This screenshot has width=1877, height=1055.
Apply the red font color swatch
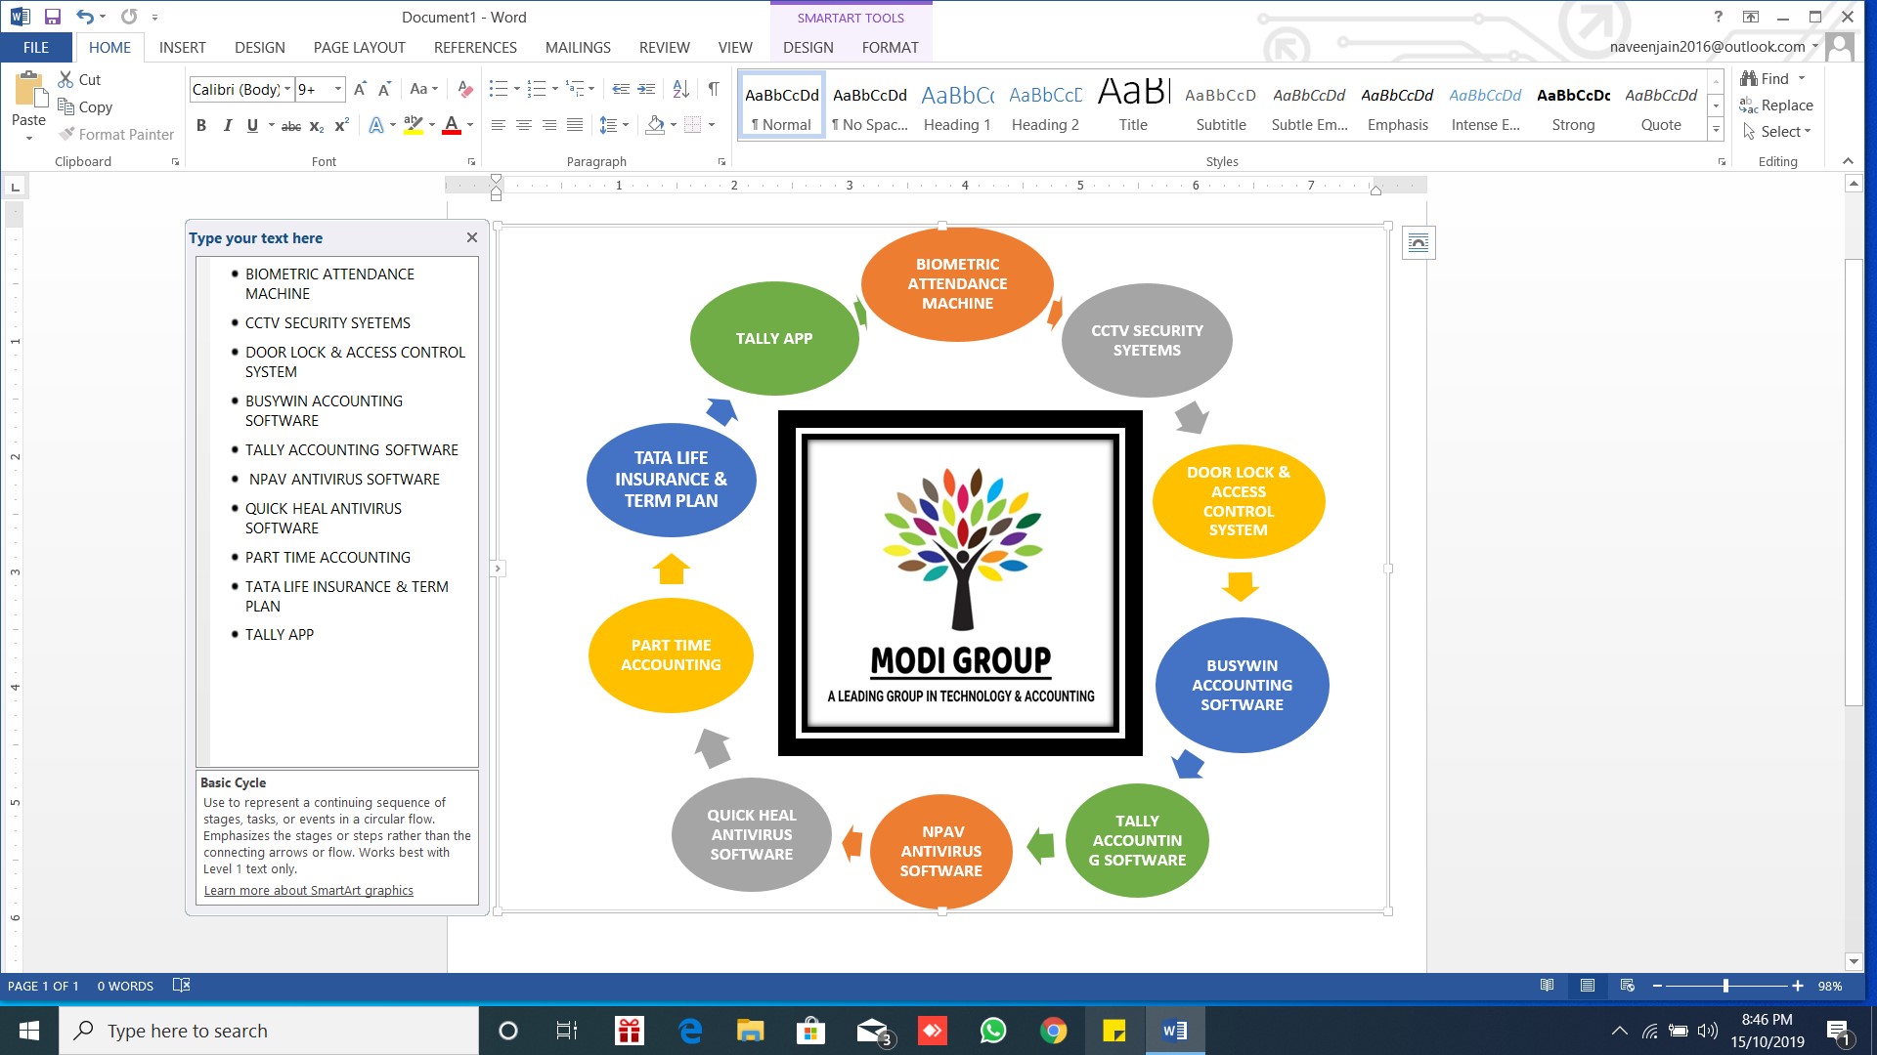[452, 125]
